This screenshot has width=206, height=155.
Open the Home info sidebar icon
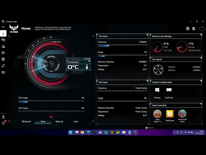tap(3, 34)
